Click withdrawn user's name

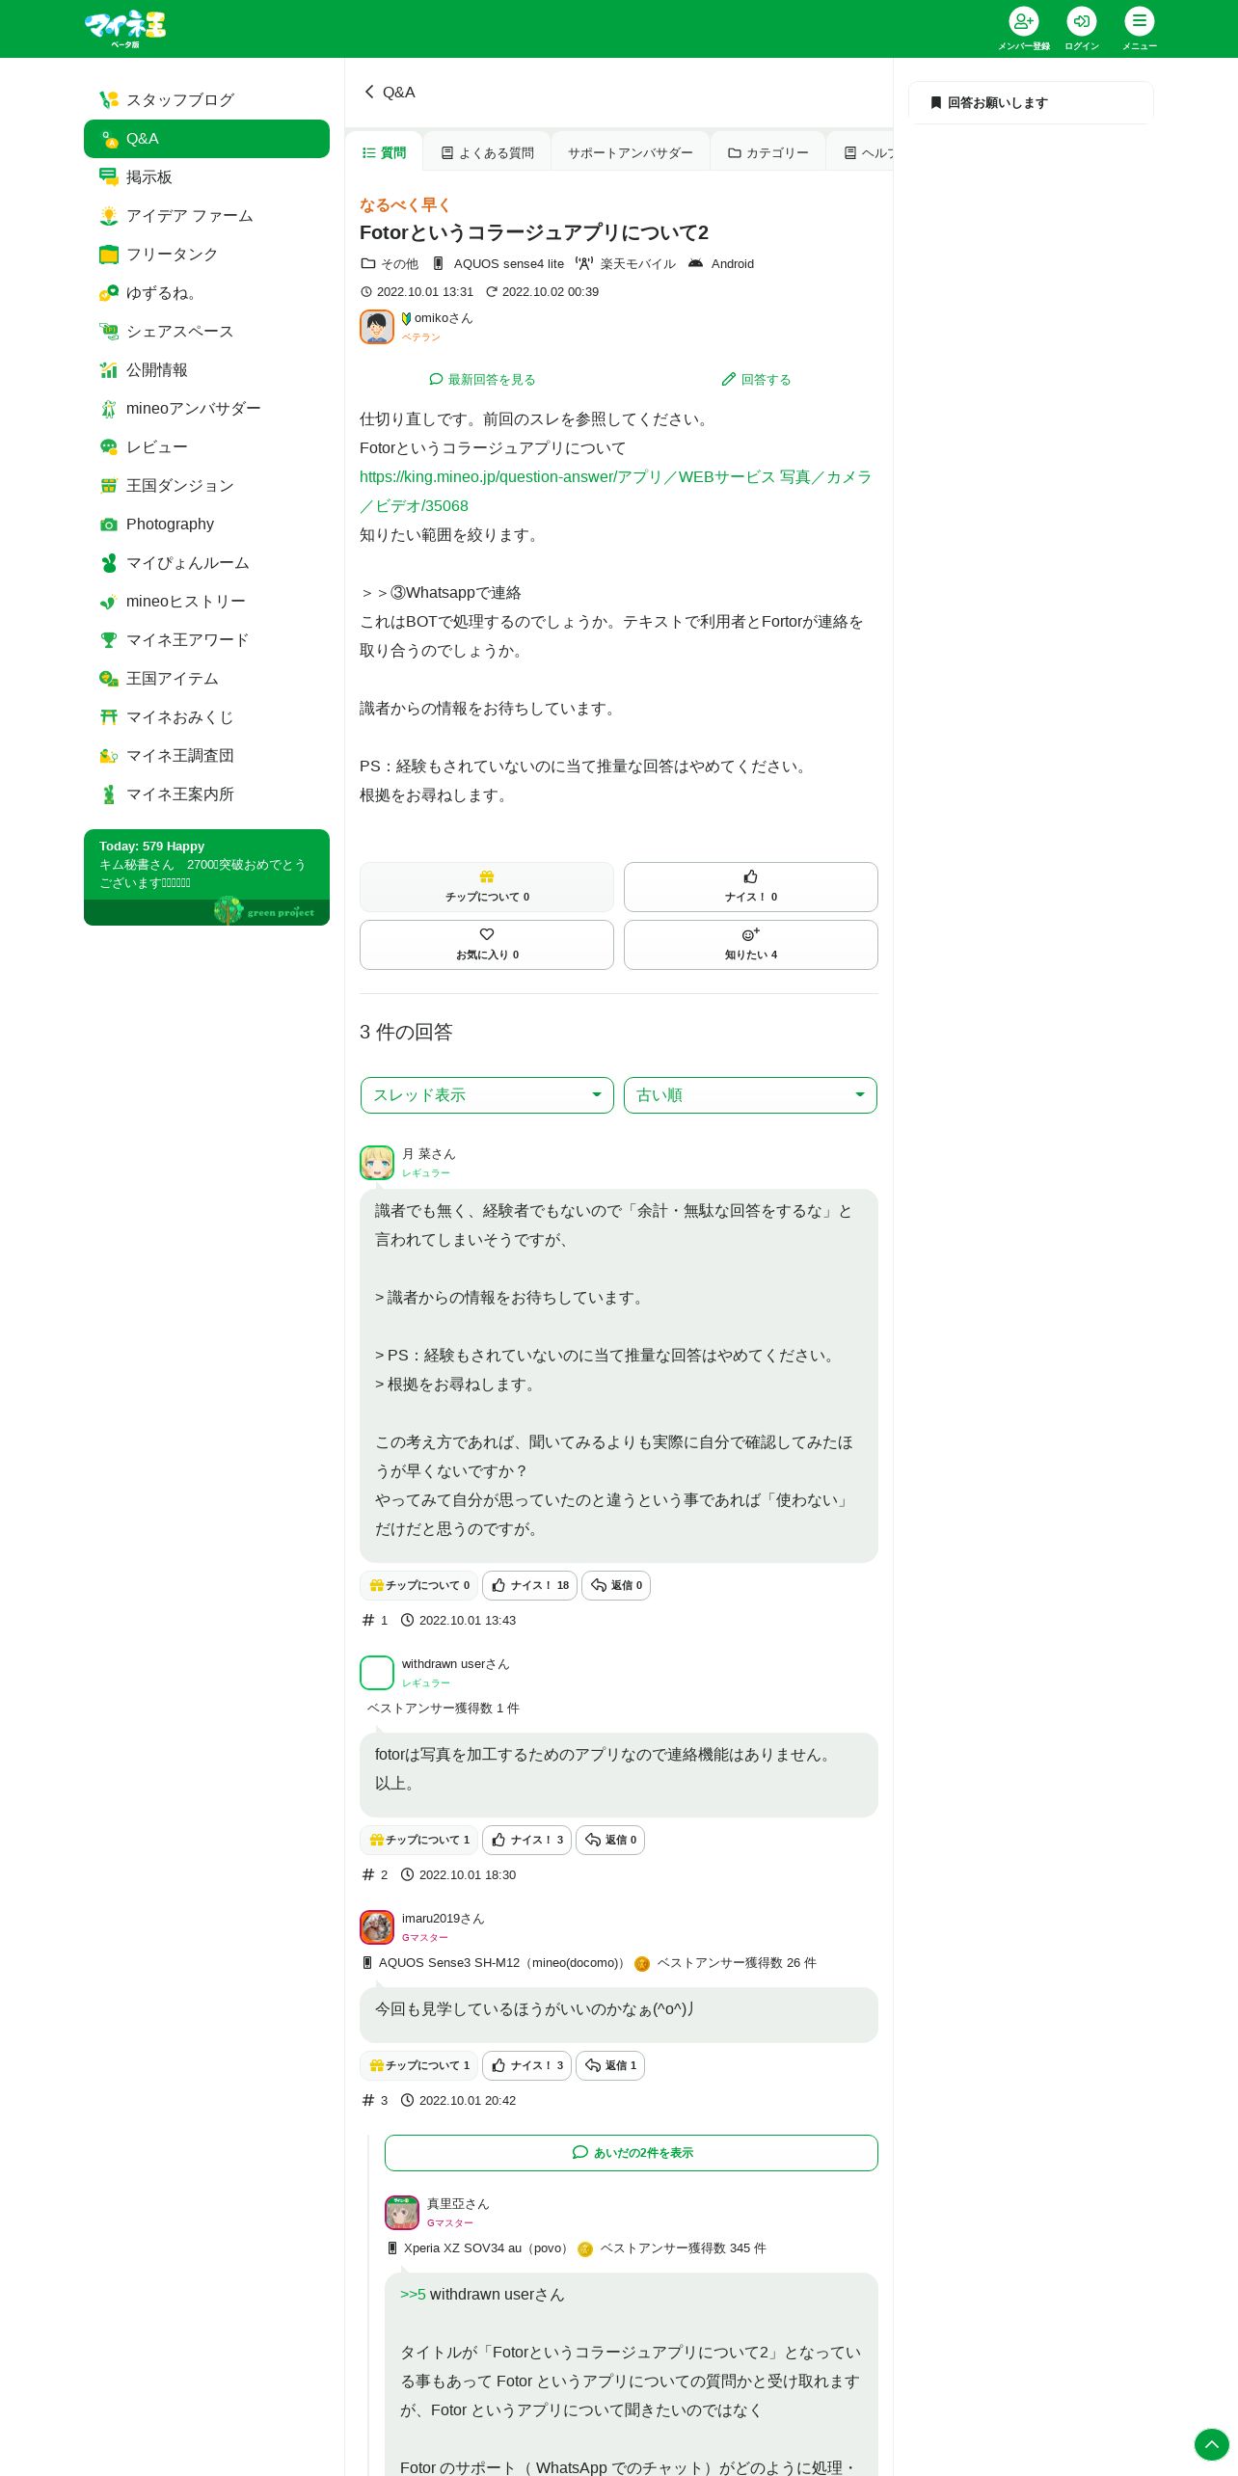(455, 1664)
